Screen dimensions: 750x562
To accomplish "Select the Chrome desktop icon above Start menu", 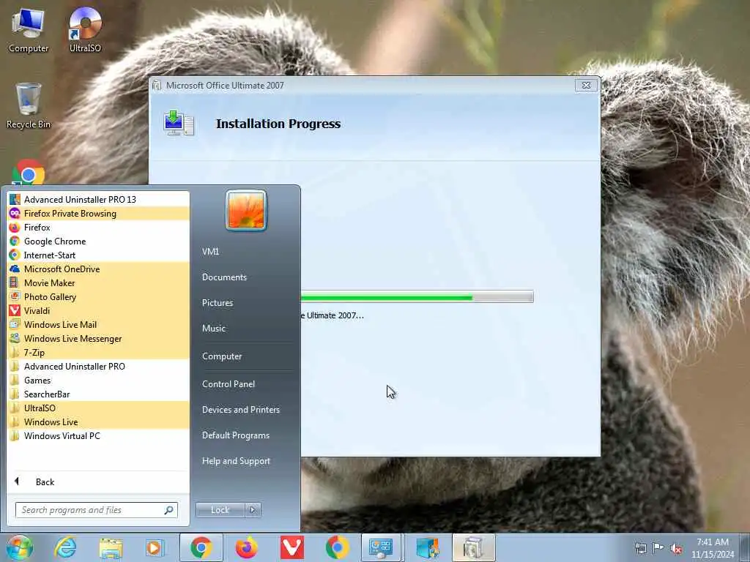I will click(x=29, y=173).
